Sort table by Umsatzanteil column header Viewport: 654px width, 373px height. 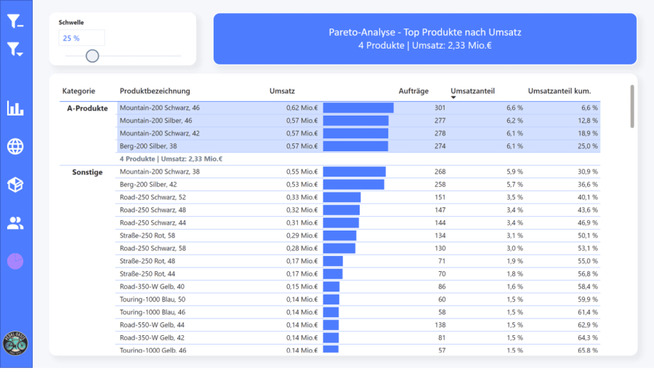(472, 91)
